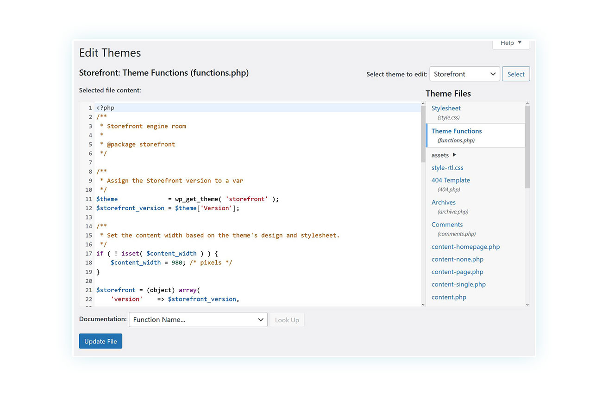Open content.php file

[449, 297]
